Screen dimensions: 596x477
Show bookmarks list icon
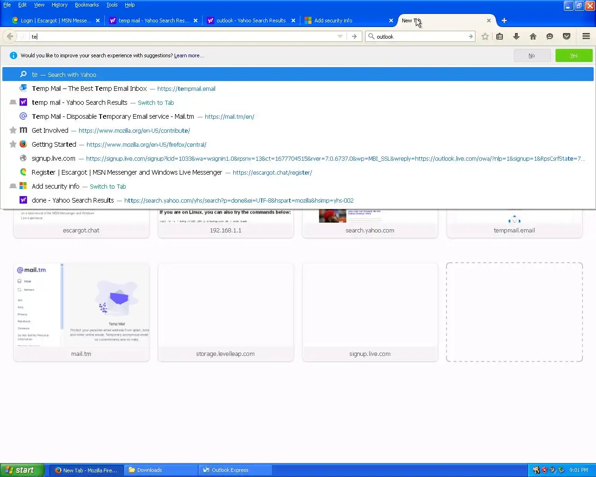pos(500,36)
